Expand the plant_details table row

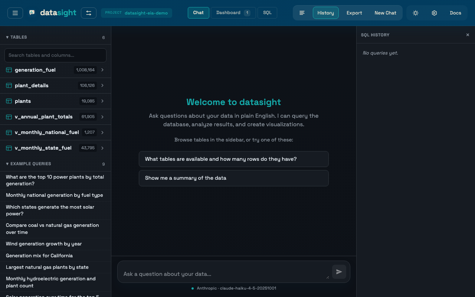coord(102,85)
